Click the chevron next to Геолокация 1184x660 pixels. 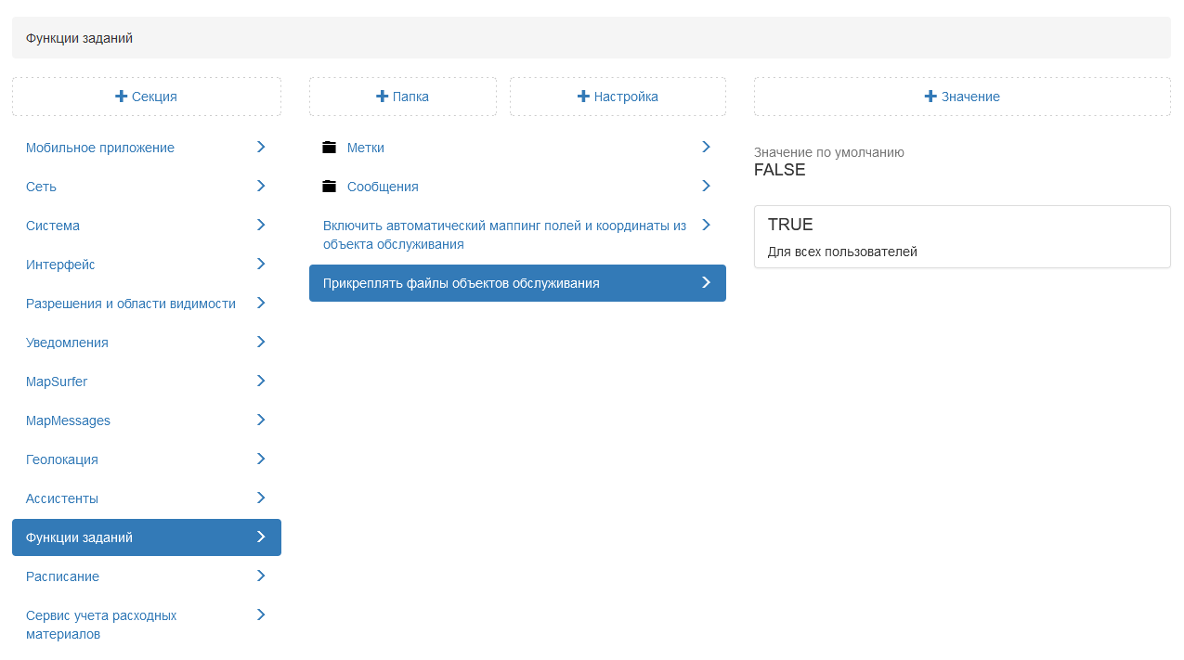[x=261, y=459]
